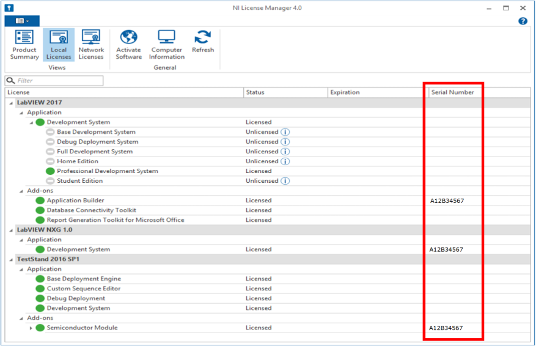Image resolution: width=536 pixels, height=346 pixels.
Task: Select the Base Development System row
Action: (268, 132)
